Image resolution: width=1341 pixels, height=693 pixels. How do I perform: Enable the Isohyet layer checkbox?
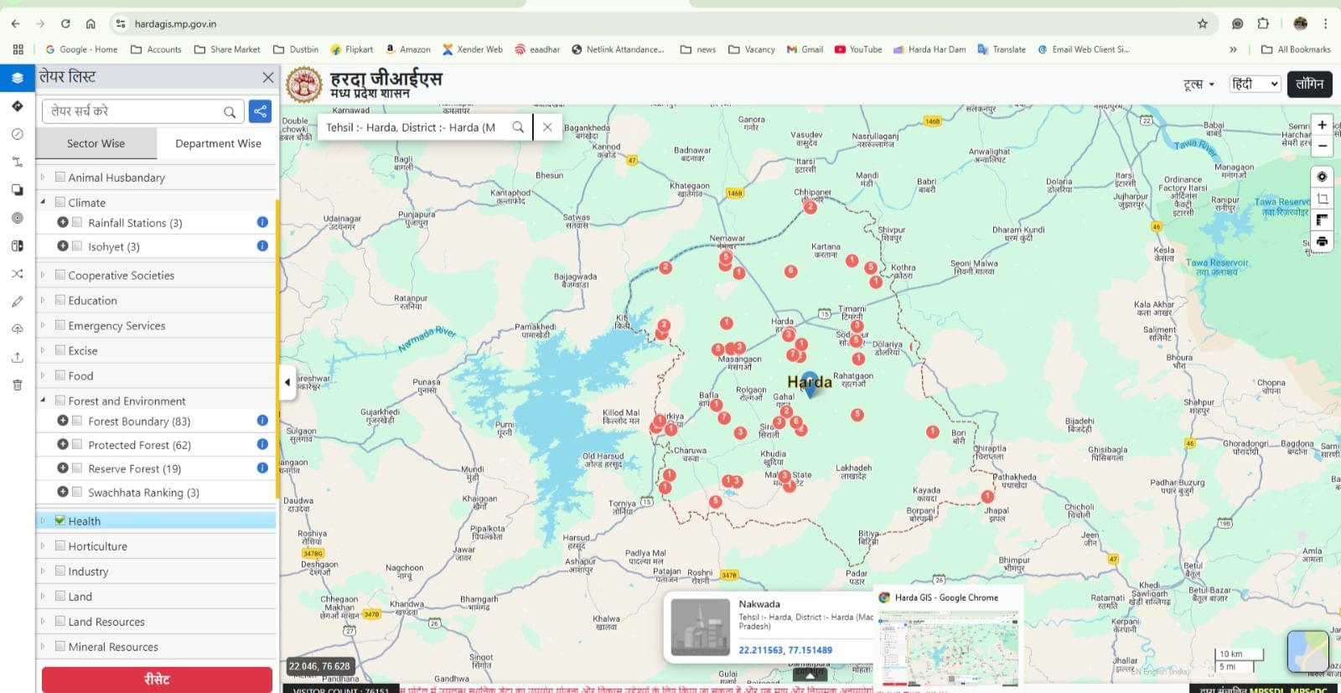click(77, 246)
